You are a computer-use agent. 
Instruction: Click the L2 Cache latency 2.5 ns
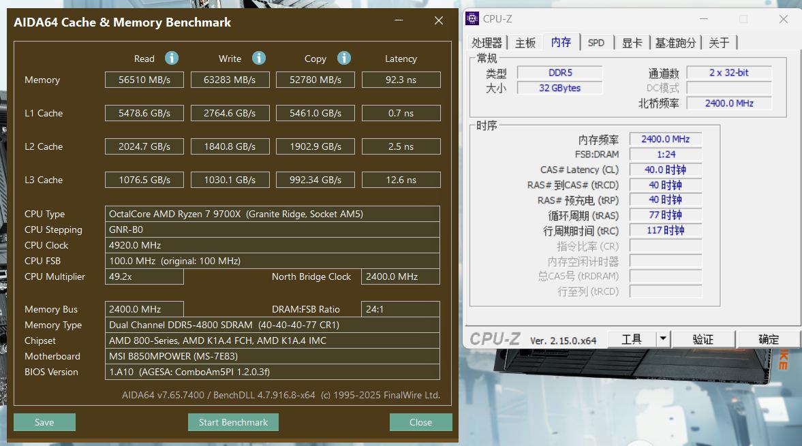(x=401, y=146)
